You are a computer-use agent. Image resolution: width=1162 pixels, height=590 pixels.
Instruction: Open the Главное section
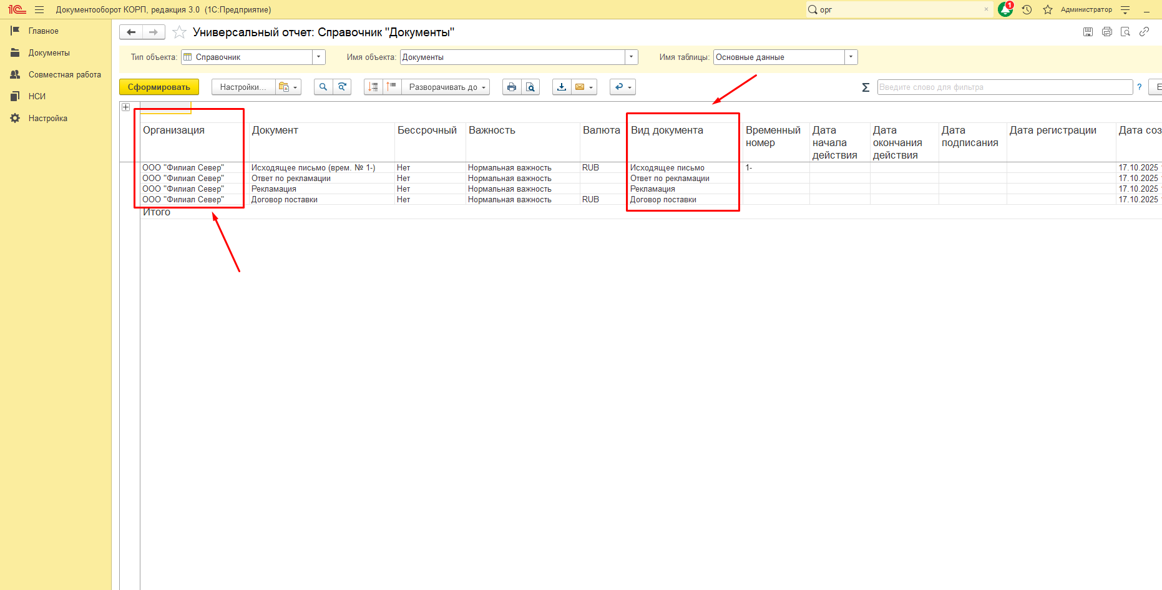coord(44,31)
